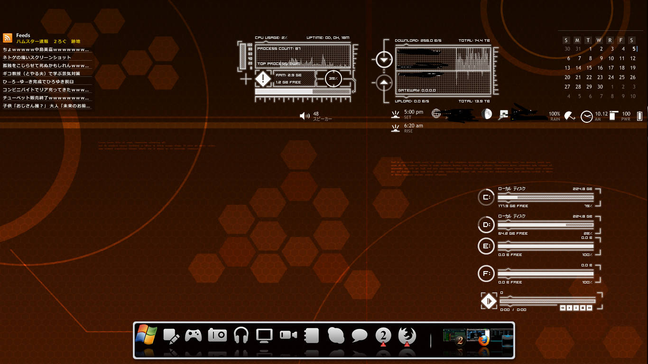Click the '177.9 GB FREE' text
Screen dimensions: 648x364
[x=513, y=206]
